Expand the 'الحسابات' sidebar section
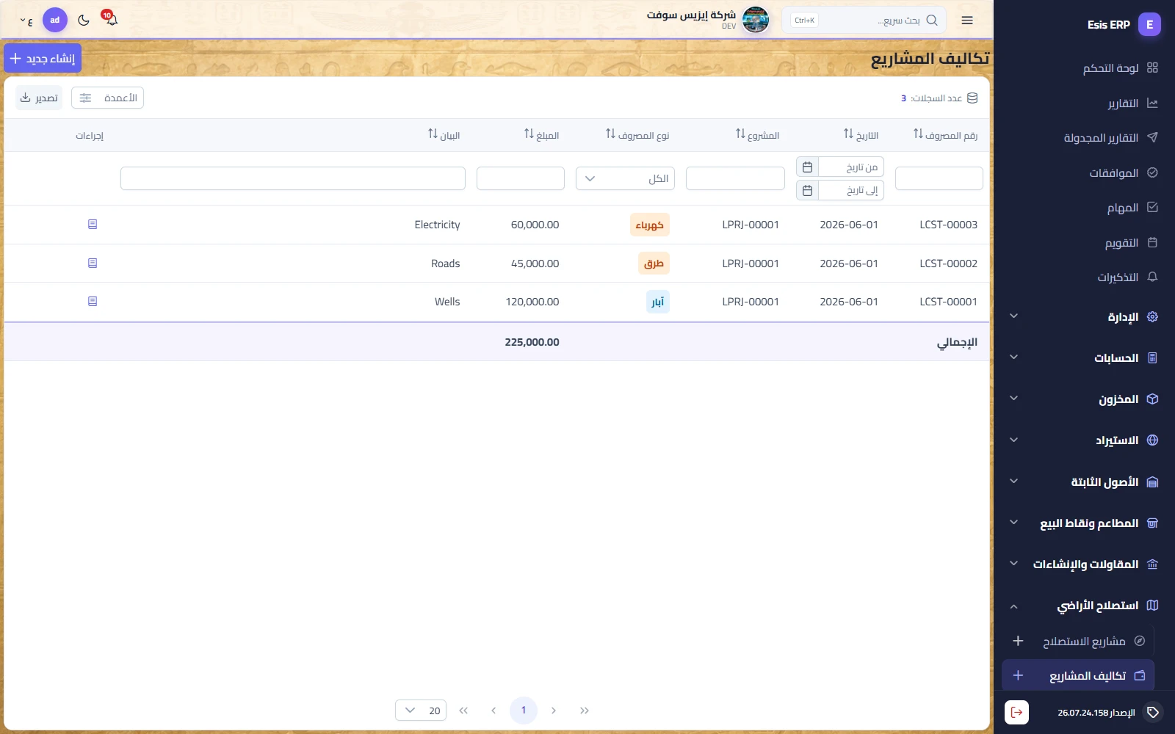 [x=1084, y=358]
